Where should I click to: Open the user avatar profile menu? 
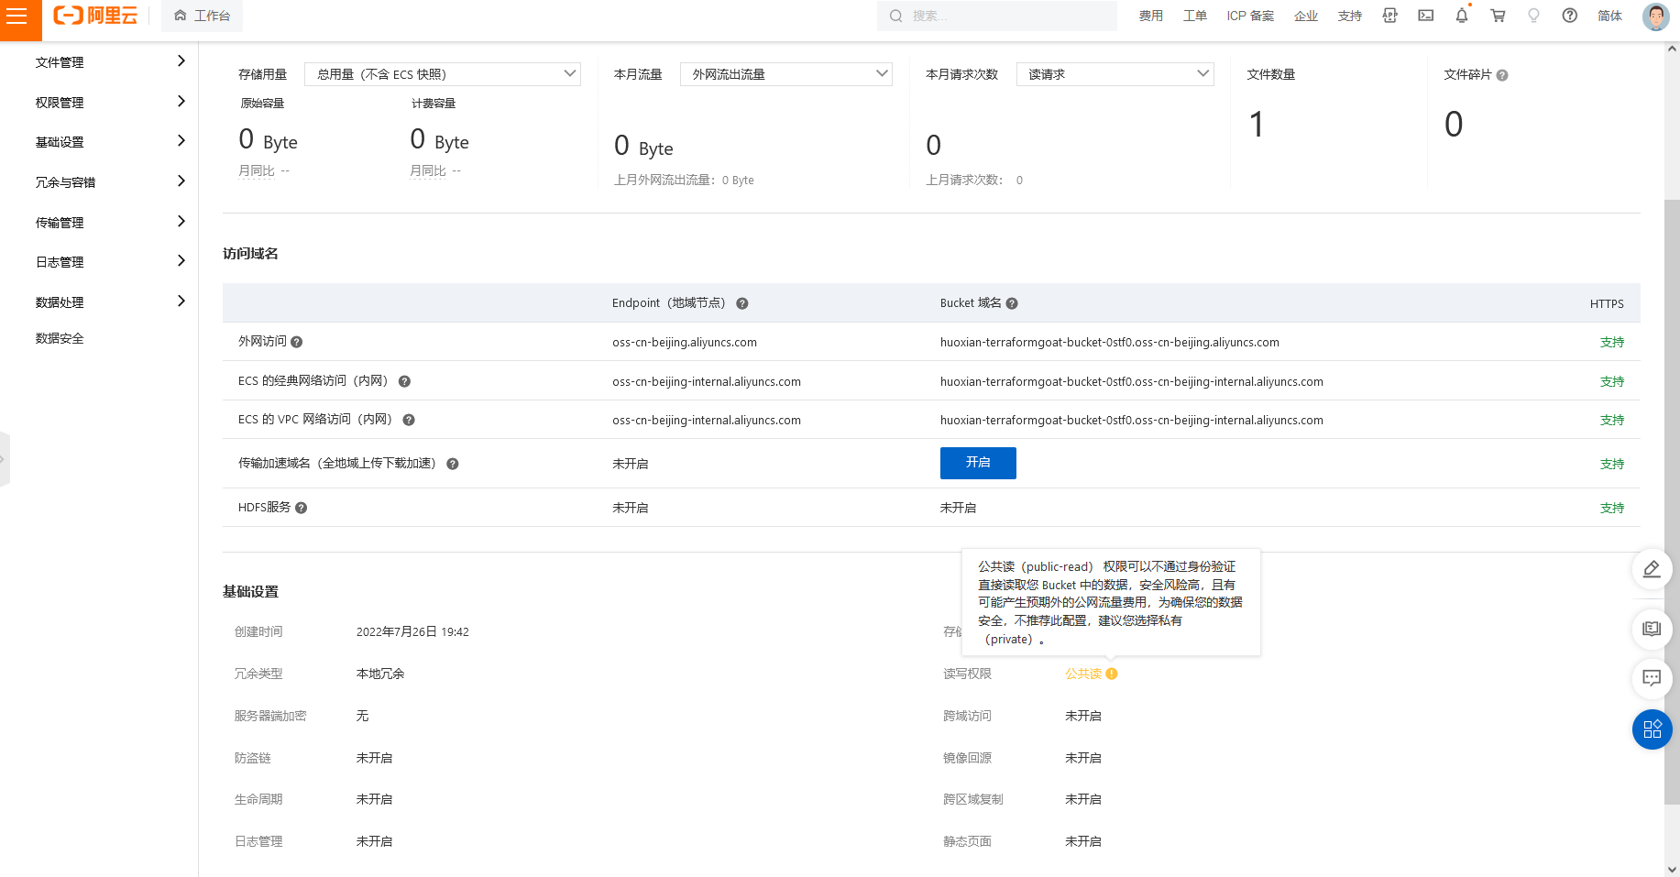click(x=1655, y=16)
